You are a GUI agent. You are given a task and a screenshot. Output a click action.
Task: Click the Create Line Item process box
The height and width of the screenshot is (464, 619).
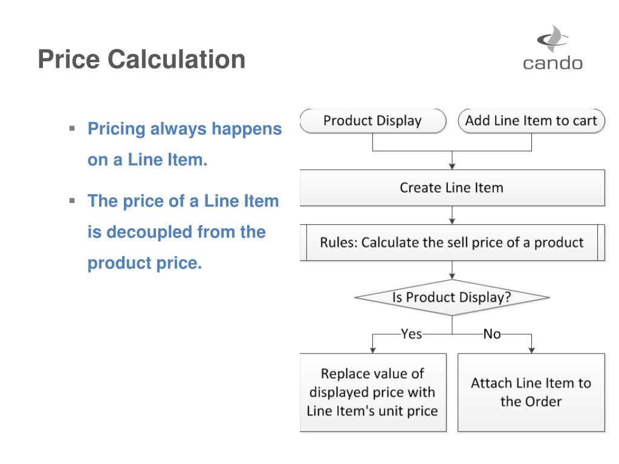pyautogui.click(x=452, y=187)
